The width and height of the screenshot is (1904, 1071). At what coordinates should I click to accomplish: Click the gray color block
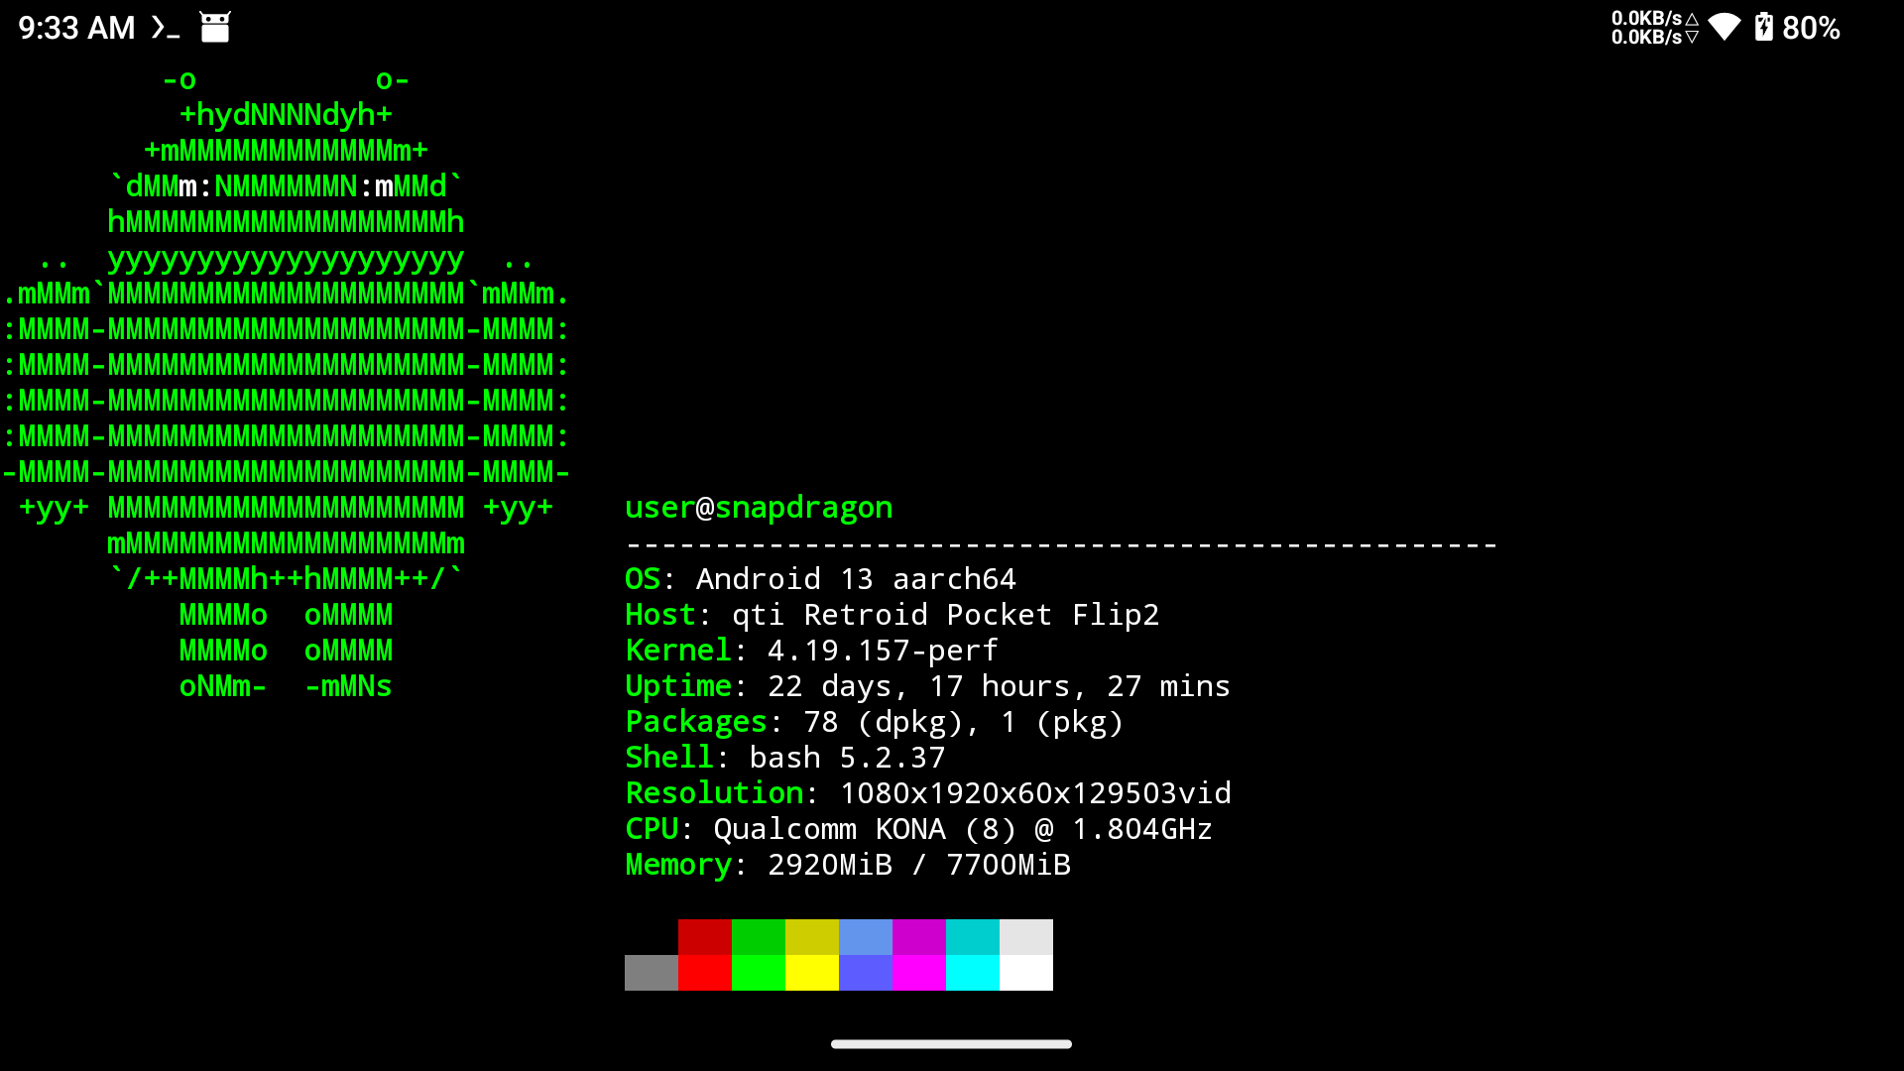pyautogui.click(x=652, y=973)
